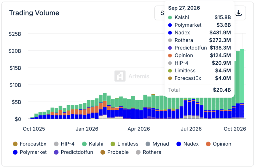Toggle Limitless legend item

[x=125, y=144]
